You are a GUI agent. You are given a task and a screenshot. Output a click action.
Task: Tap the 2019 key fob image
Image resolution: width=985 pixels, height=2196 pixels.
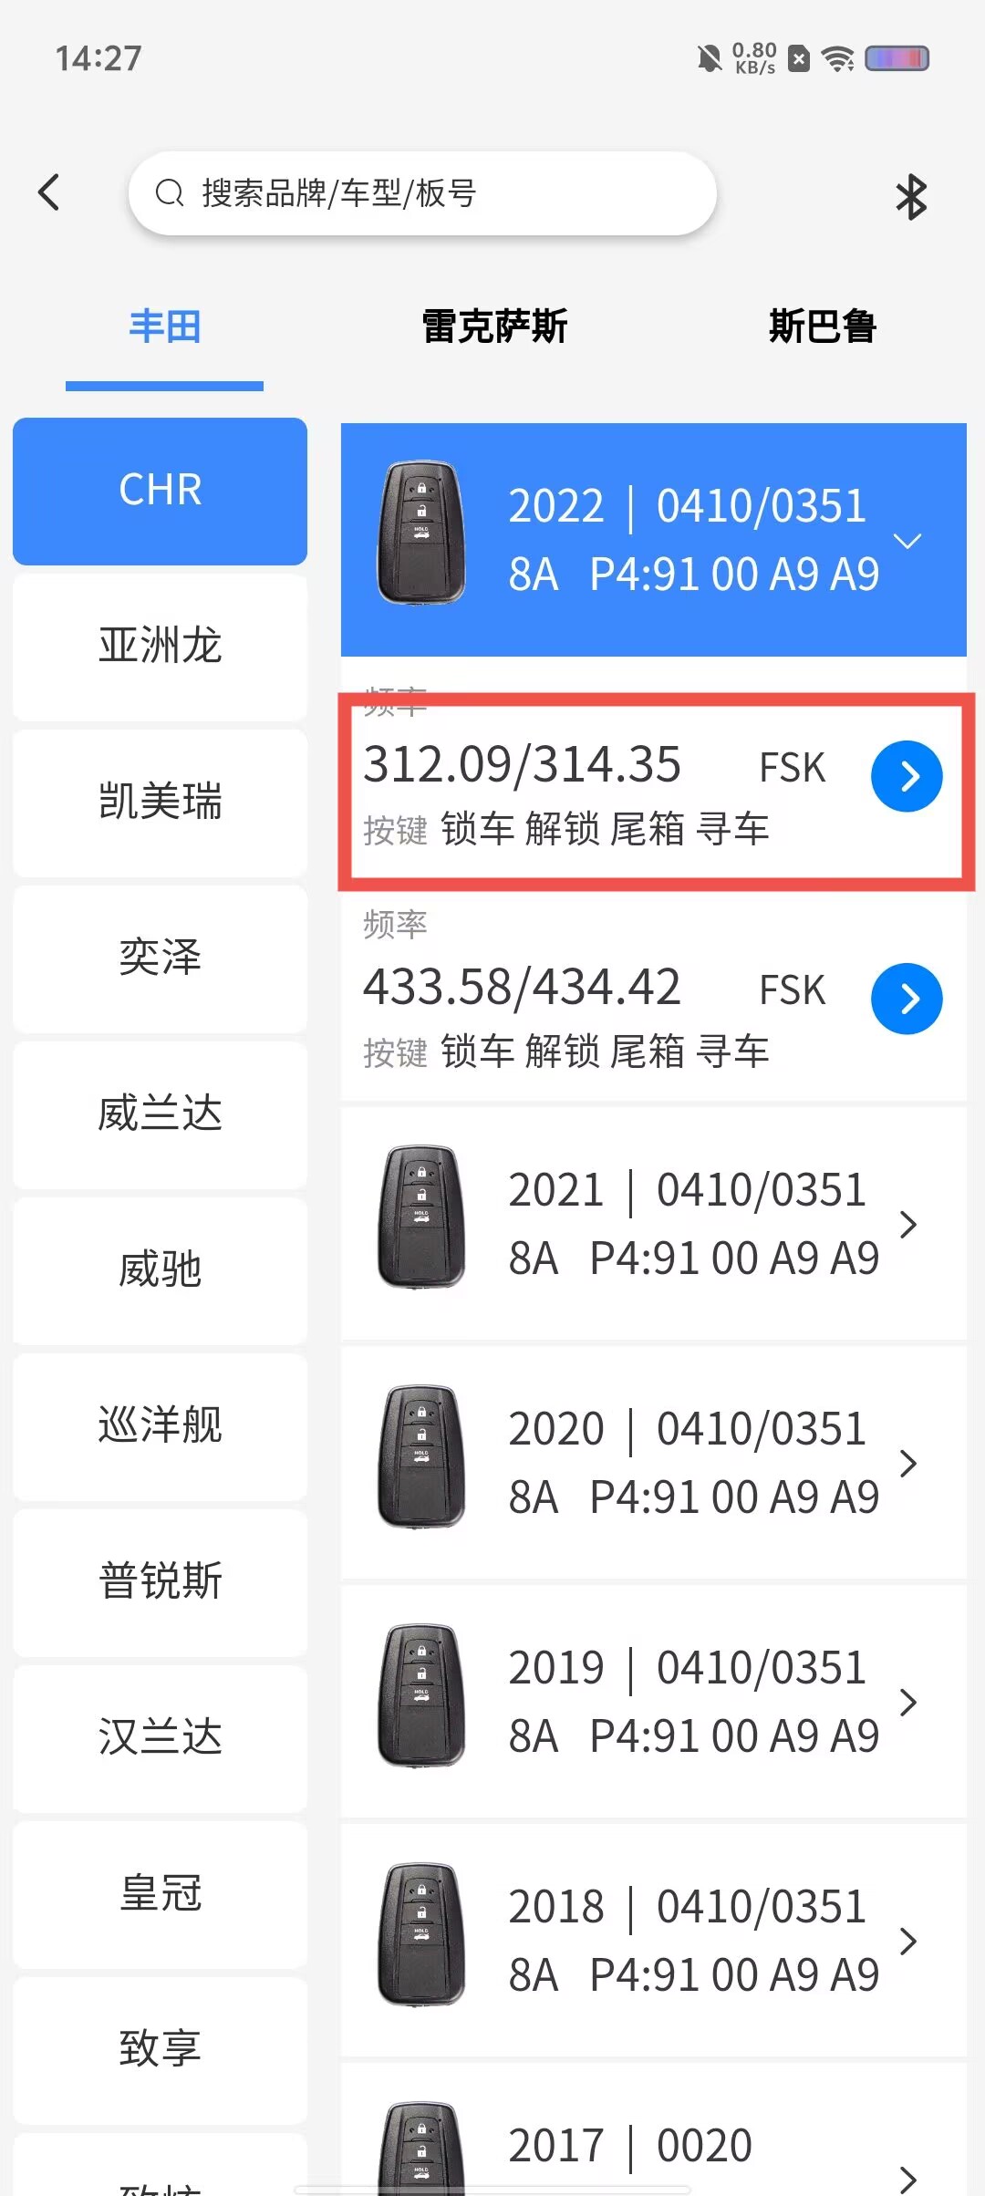pos(421,1695)
